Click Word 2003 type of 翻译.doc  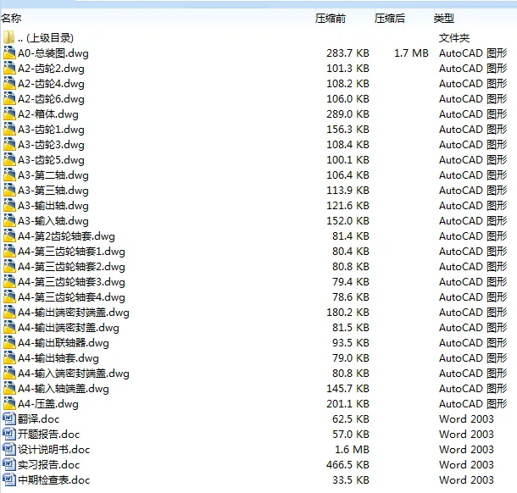466,418
